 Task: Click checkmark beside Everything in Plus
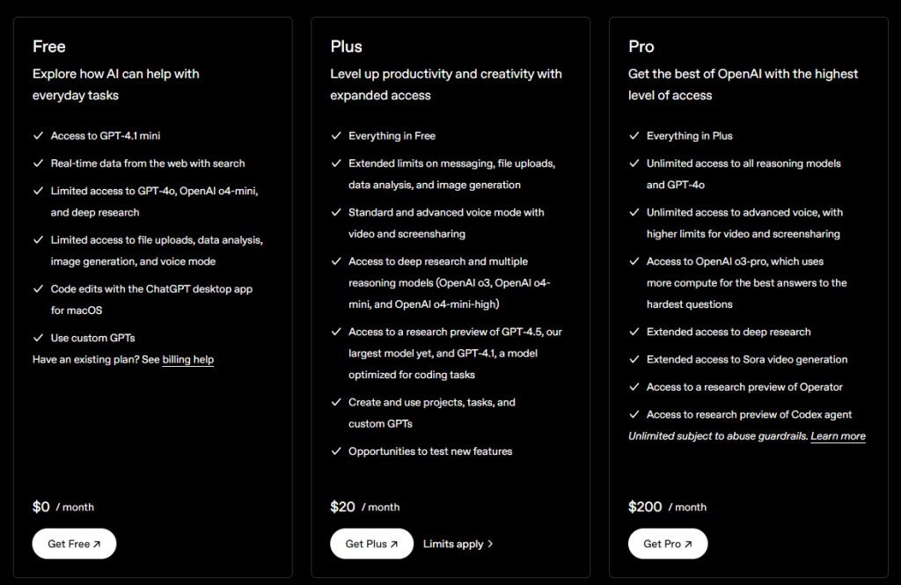click(x=634, y=135)
